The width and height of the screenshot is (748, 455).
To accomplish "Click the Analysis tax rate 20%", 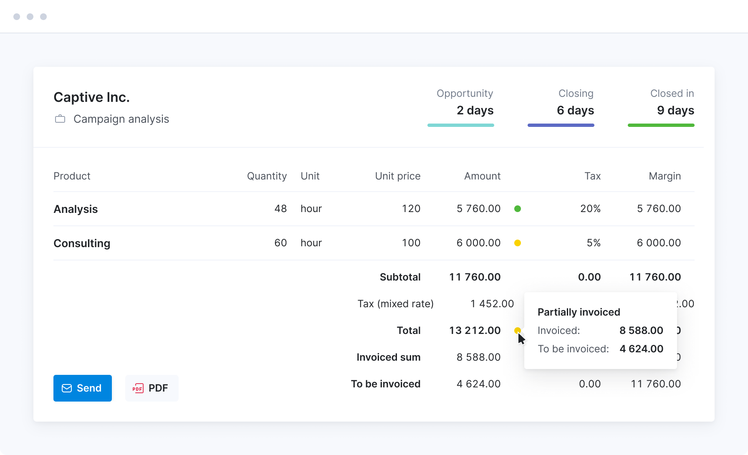I will [x=590, y=209].
